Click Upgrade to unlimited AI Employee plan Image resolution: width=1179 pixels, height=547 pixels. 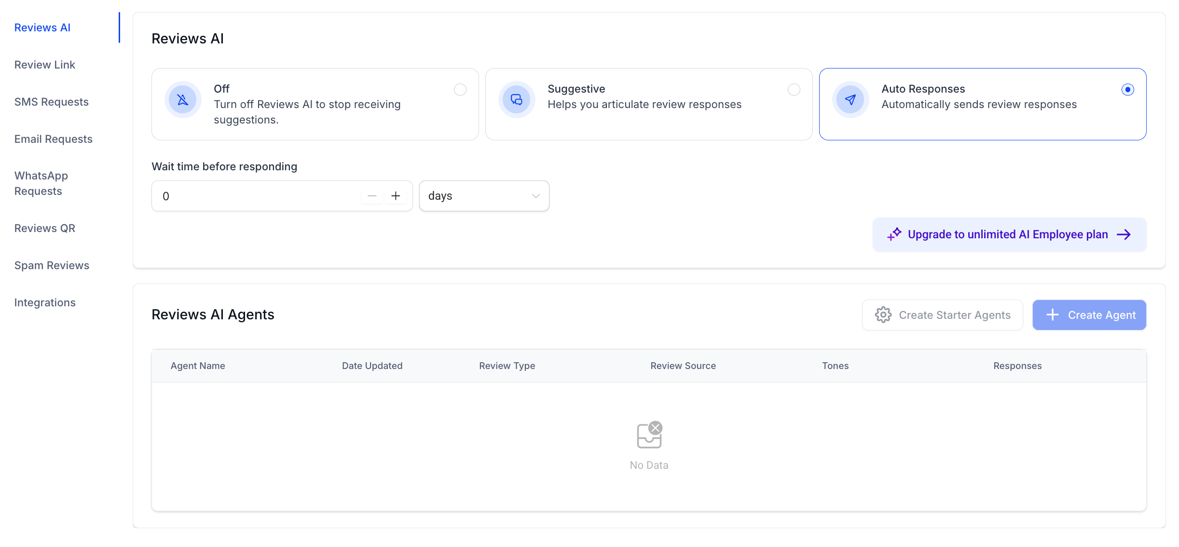pyautogui.click(x=1008, y=234)
